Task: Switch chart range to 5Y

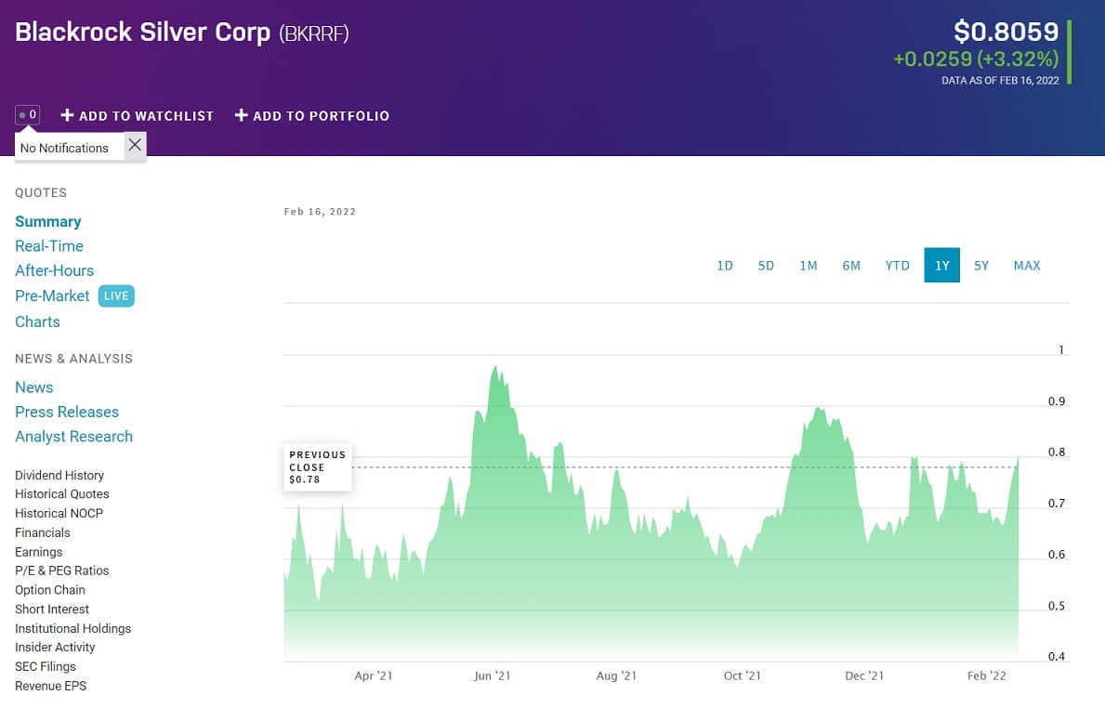Action: tap(981, 266)
